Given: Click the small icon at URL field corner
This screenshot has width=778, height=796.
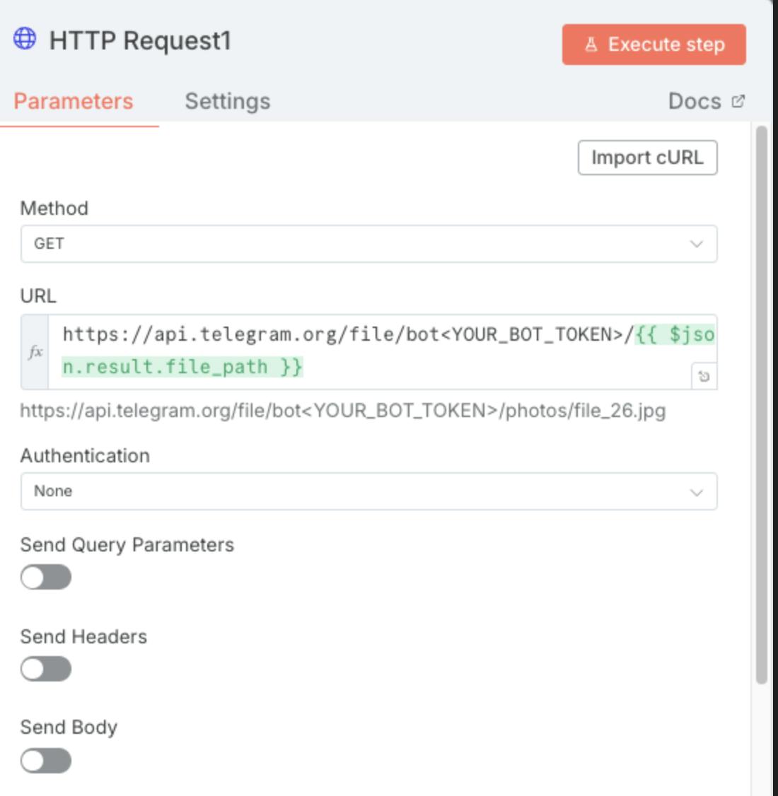Looking at the screenshot, I should 704,376.
